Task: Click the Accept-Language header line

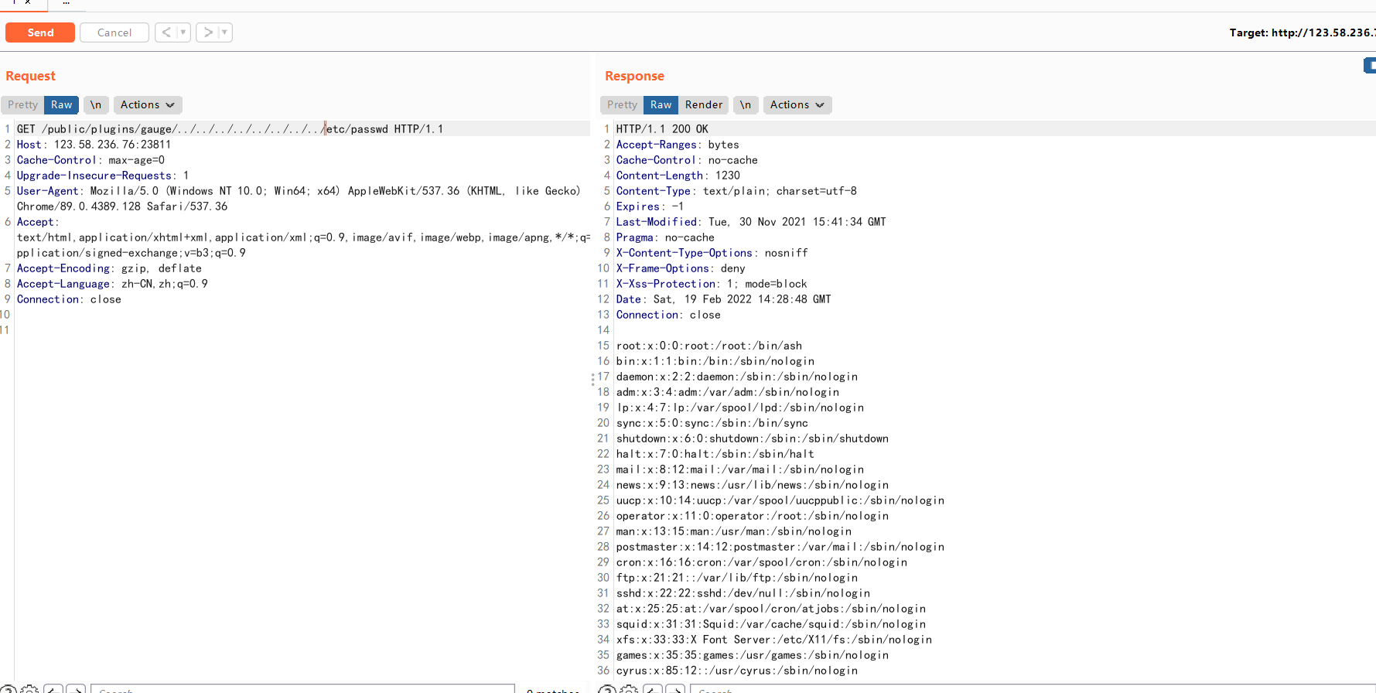Action: [x=113, y=284]
